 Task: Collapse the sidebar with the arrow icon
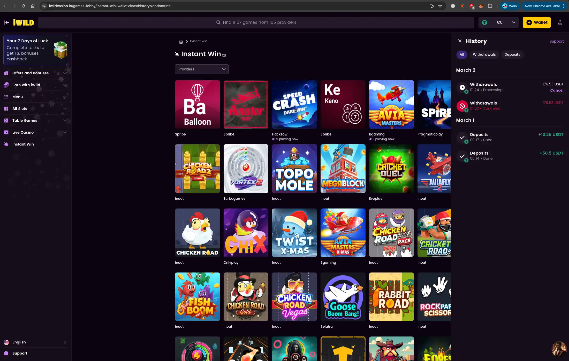point(6,22)
